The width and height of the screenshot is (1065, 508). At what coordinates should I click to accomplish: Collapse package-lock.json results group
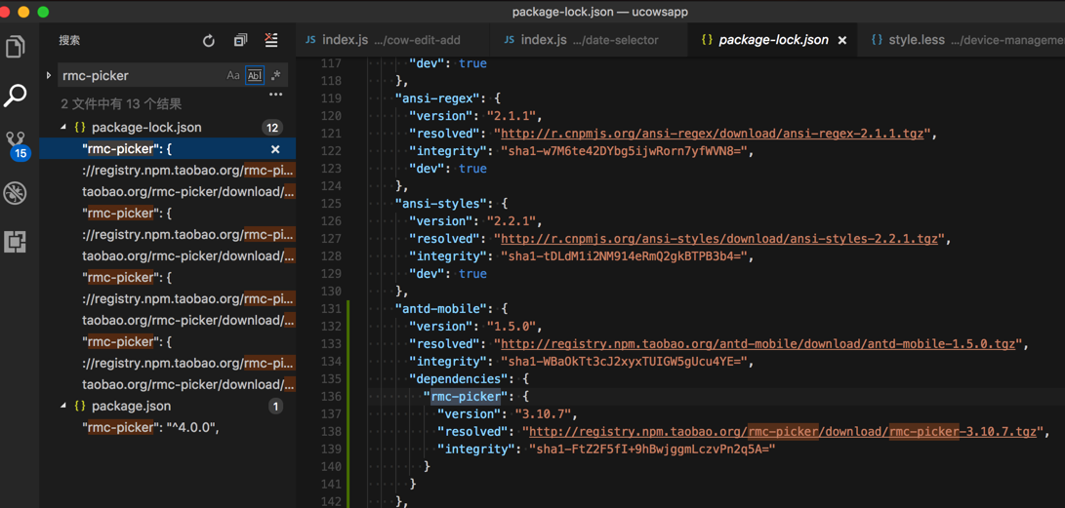[x=63, y=127]
